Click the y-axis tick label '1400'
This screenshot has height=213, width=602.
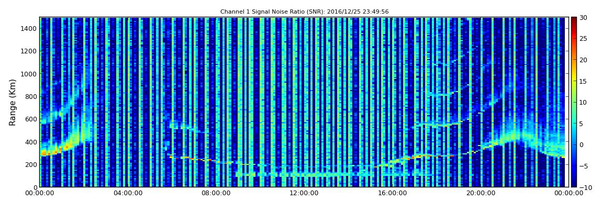29,28
